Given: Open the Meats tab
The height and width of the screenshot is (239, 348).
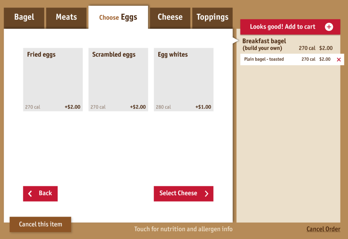Looking at the screenshot, I should point(66,17).
